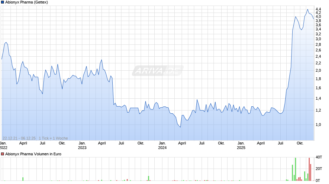Click the 2,6 price axis label

318,50
